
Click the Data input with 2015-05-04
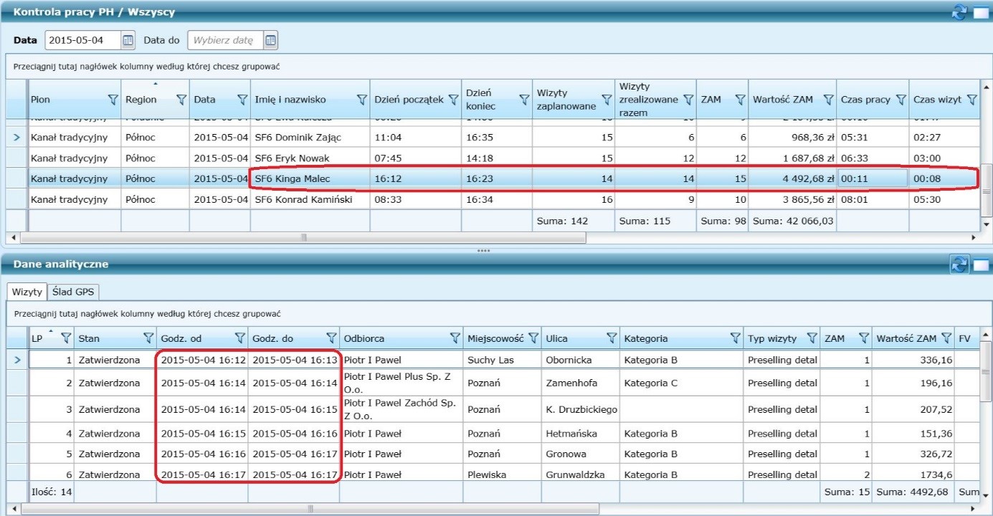tap(82, 40)
